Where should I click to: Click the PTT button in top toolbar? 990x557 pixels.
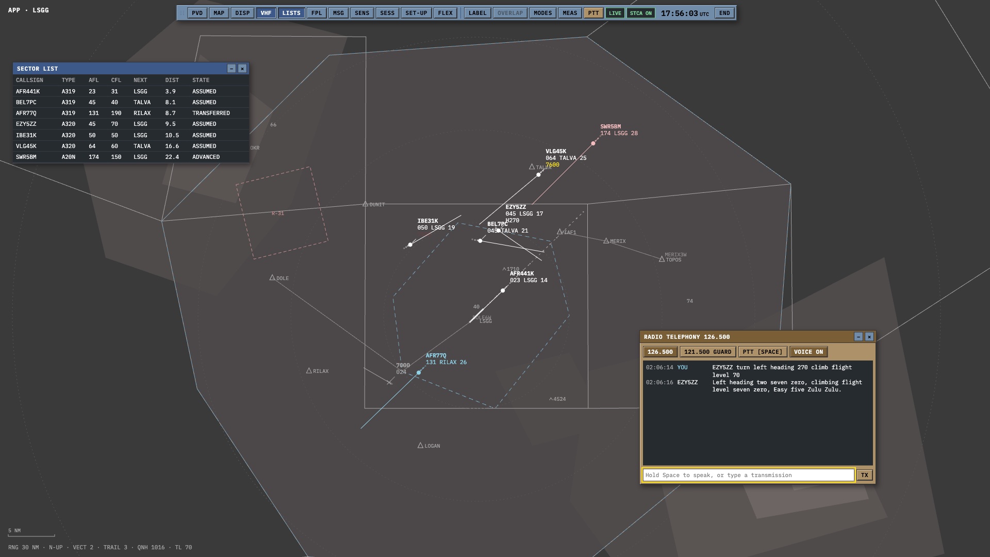[x=593, y=13]
